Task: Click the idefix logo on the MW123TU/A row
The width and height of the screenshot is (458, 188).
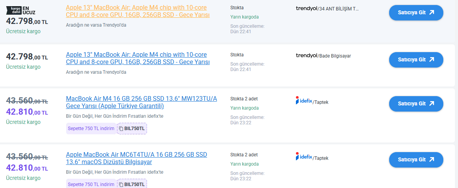Action: (x=304, y=100)
